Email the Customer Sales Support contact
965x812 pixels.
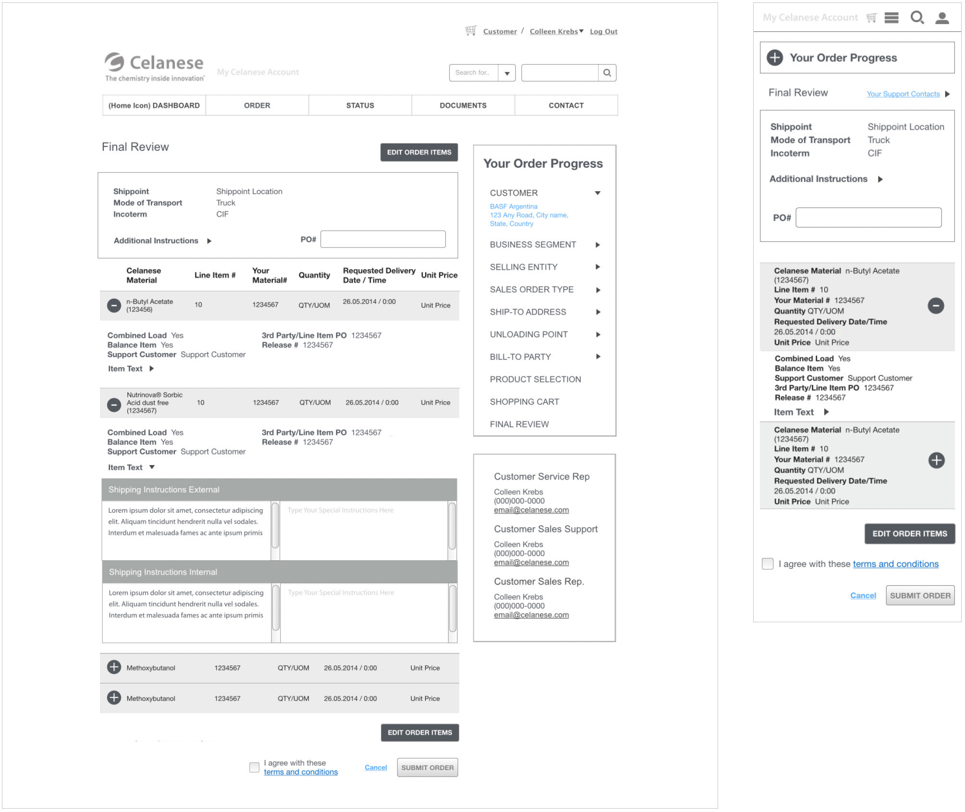click(531, 562)
